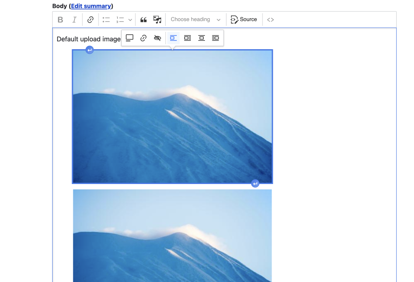Select the second mountain image below
Viewport: 414px width, 282px height.
(x=172, y=236)
